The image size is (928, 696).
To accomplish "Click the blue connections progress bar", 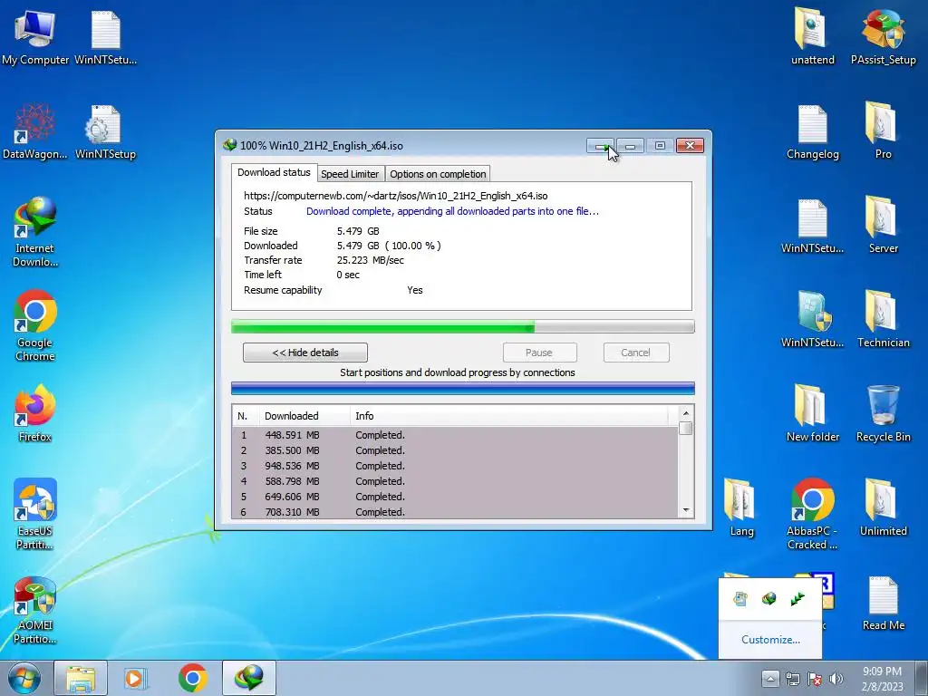I will tap(463, 388).
